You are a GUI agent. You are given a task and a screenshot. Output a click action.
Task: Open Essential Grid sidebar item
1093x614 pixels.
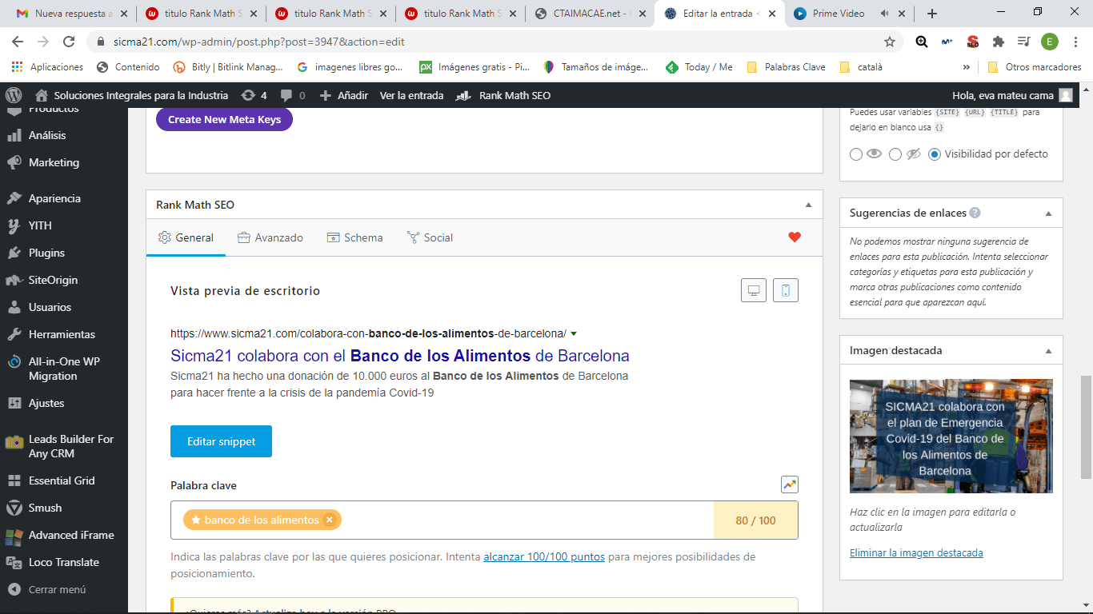tap(62, 480)
